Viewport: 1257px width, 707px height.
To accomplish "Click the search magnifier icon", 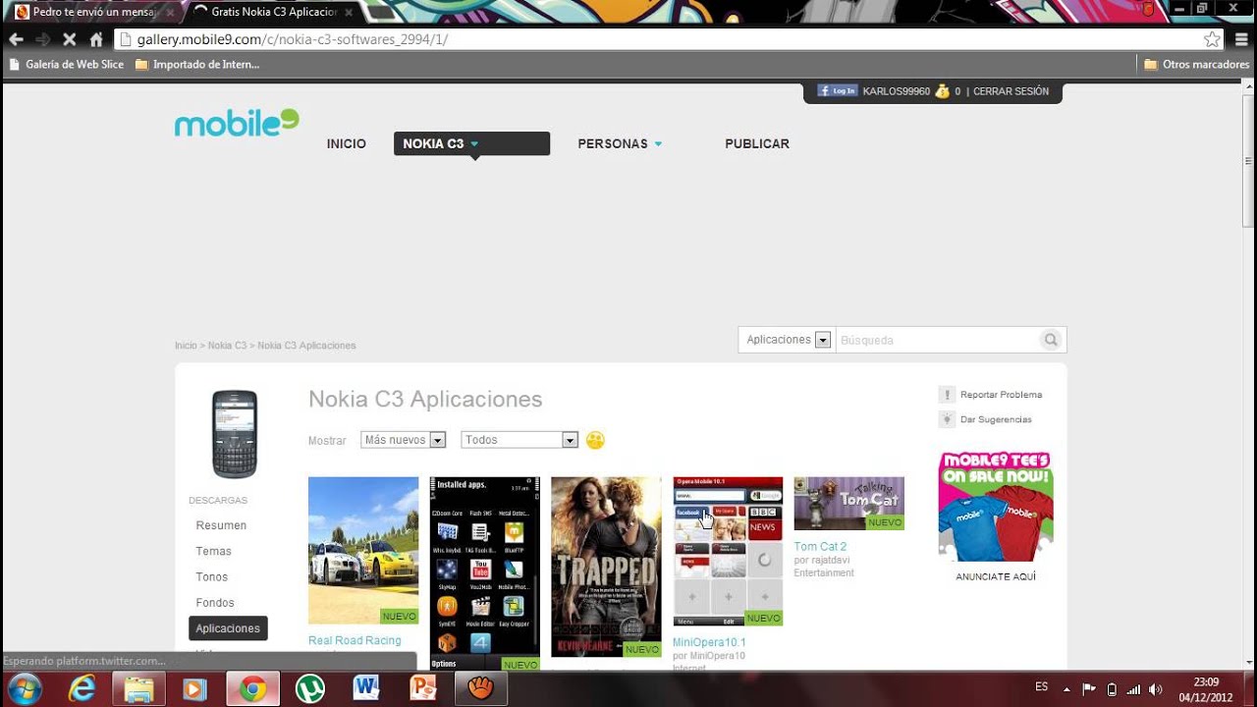I will pos(1051,340).
